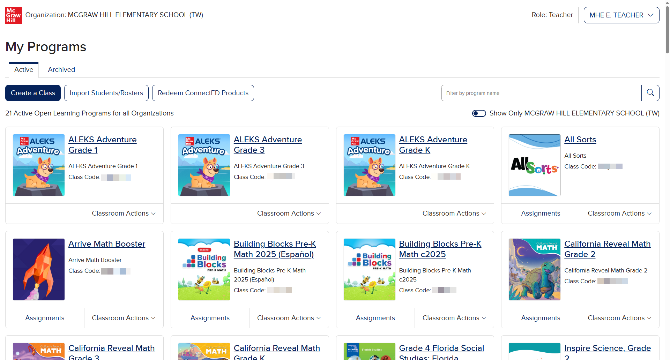Open California Reveal Math Grade 2 thumbnail
The height and width of the screenshot is (360, 670).
(x=535, y=269)
